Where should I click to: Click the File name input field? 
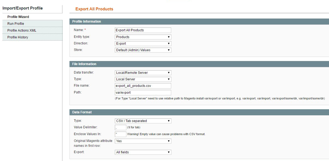[x=143, y=86]
